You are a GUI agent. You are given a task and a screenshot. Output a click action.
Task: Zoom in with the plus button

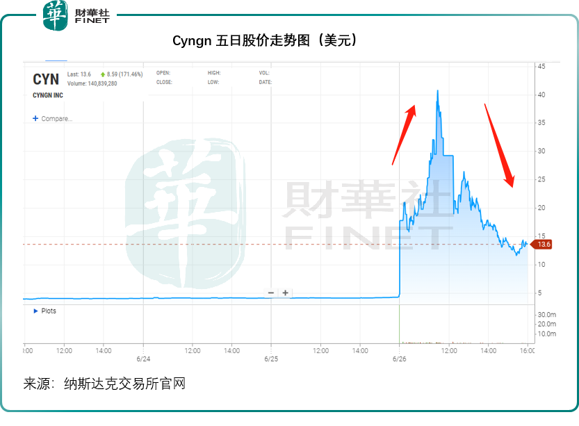[285, 293]
